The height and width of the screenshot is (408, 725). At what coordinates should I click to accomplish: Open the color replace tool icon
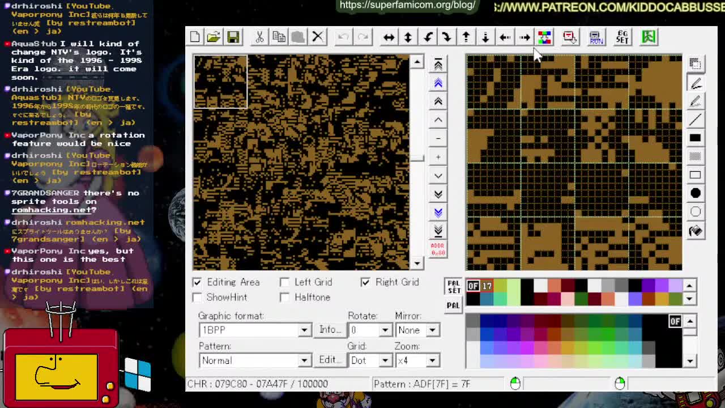(x=544, y=37)
